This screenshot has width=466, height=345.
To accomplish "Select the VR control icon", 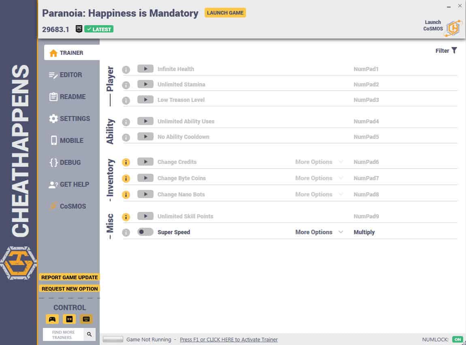I will [x=69, y=319].
